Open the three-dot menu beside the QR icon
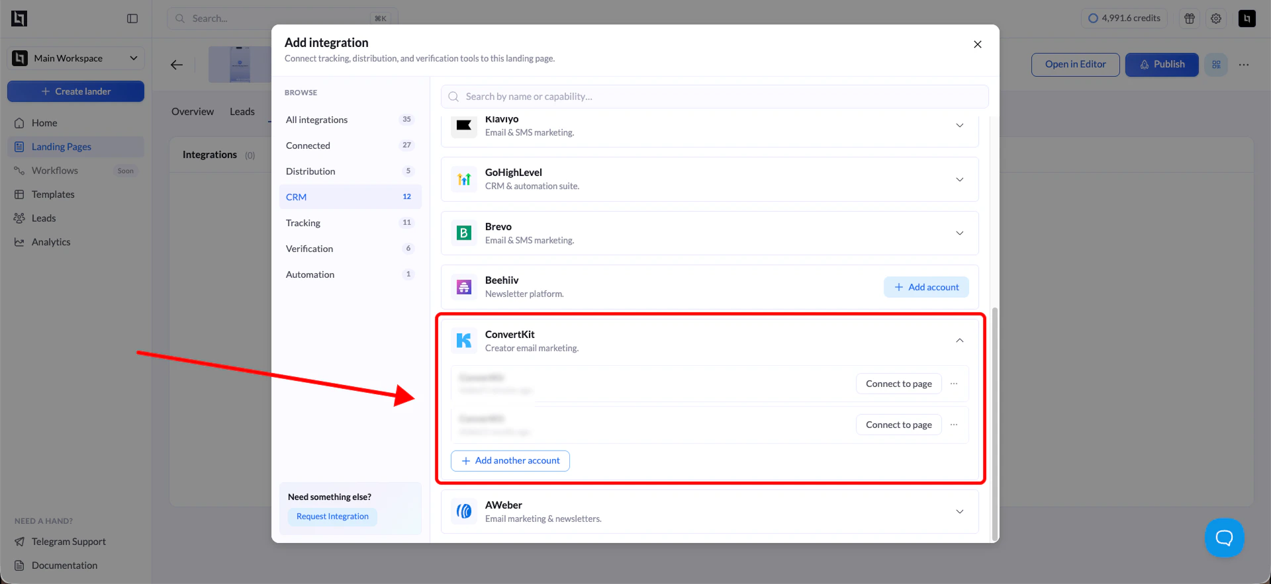The width and height of the screenshot is (1271, 584). pyautogui.click(x=1244, y=65)
